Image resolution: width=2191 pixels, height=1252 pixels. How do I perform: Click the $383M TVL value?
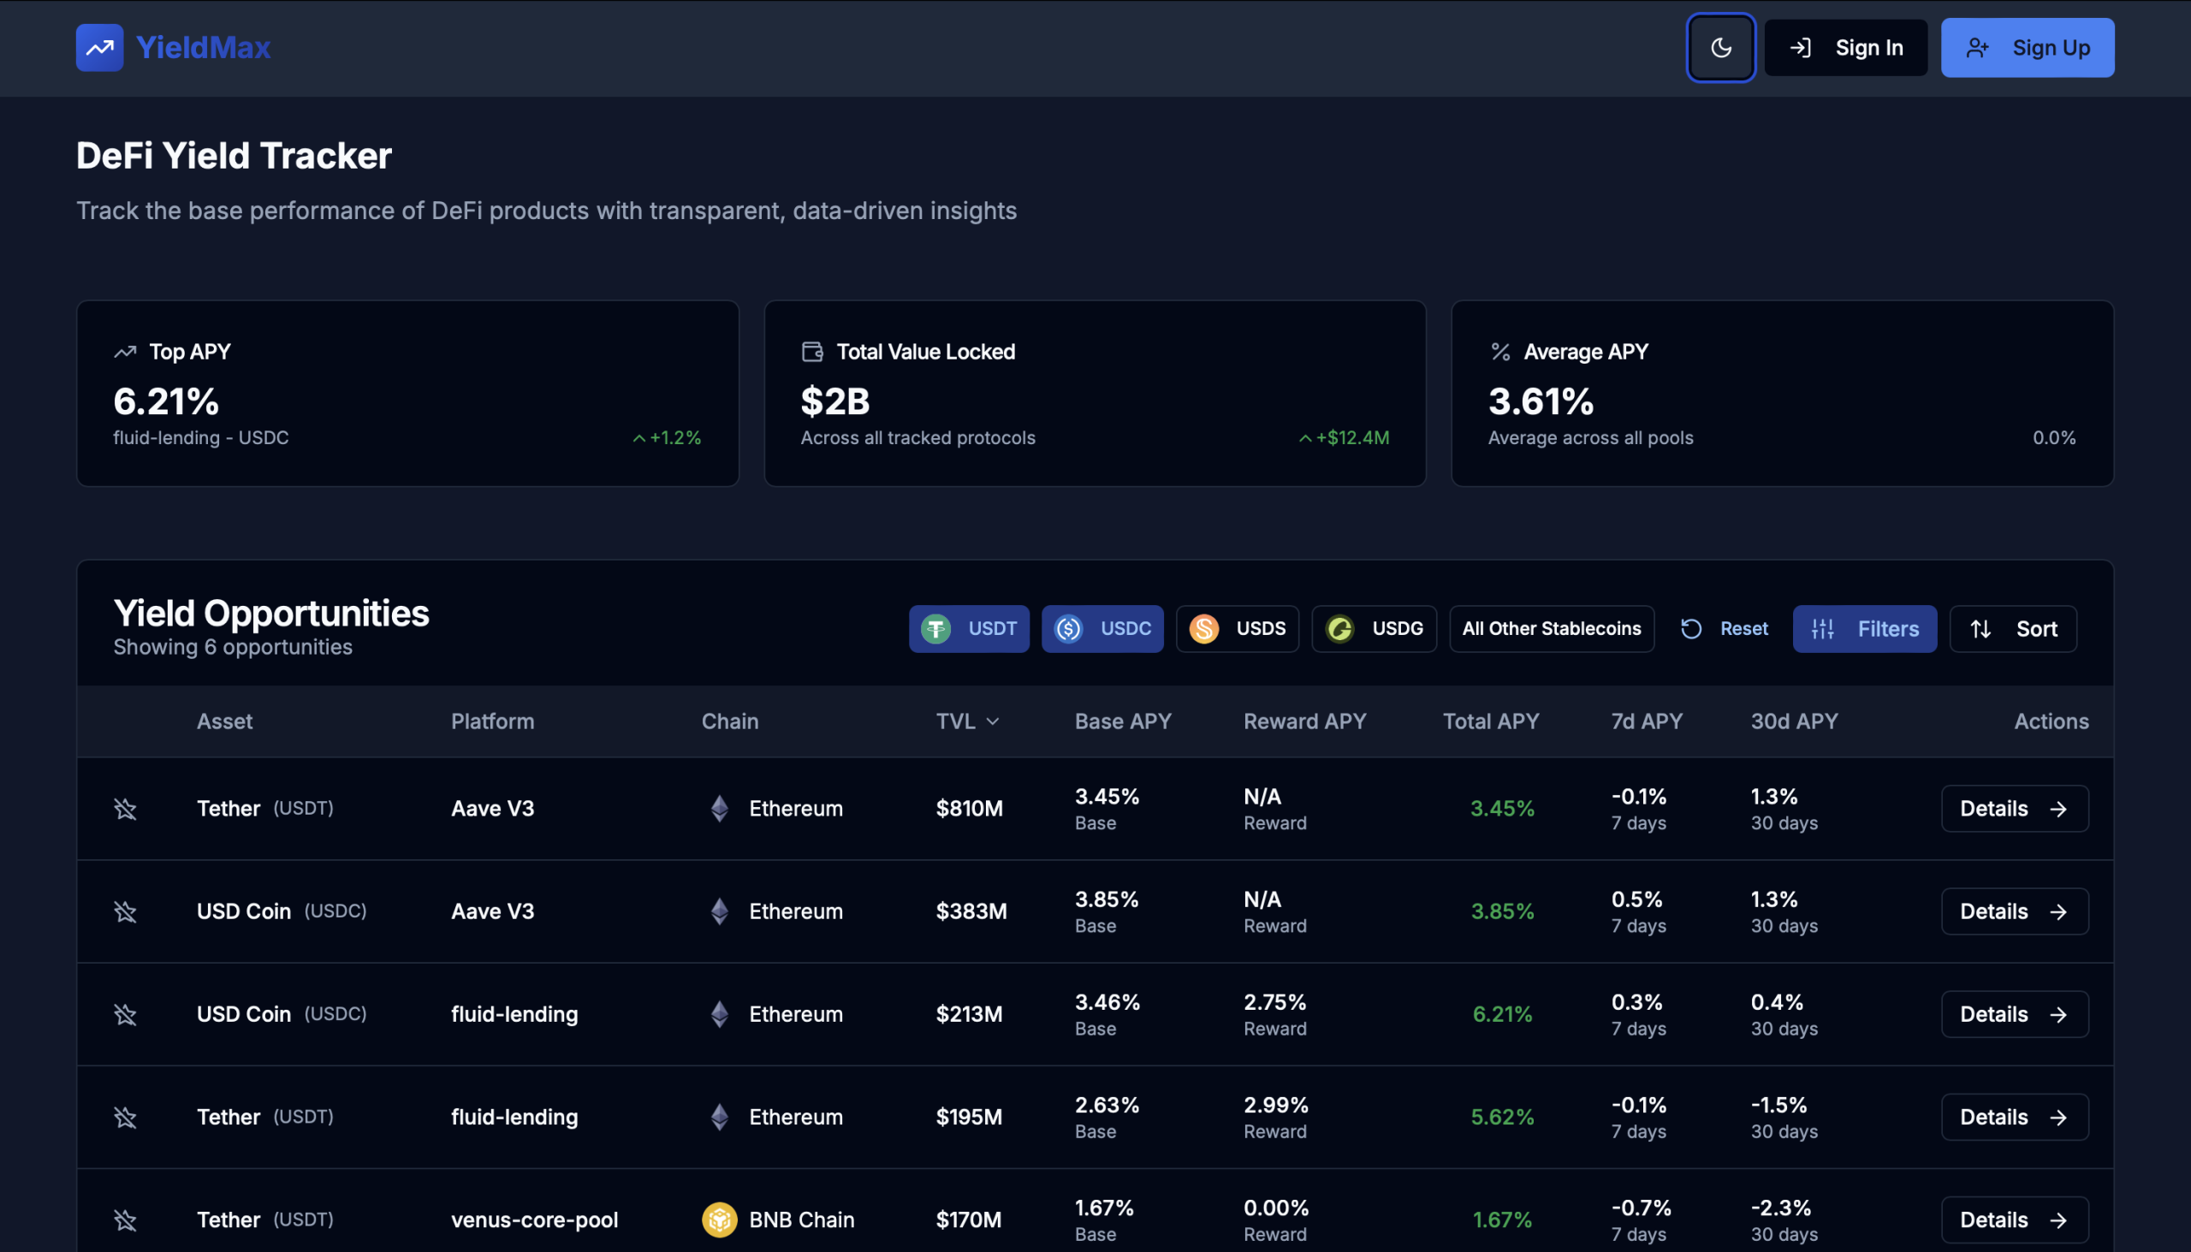click(x=971, y=911)
